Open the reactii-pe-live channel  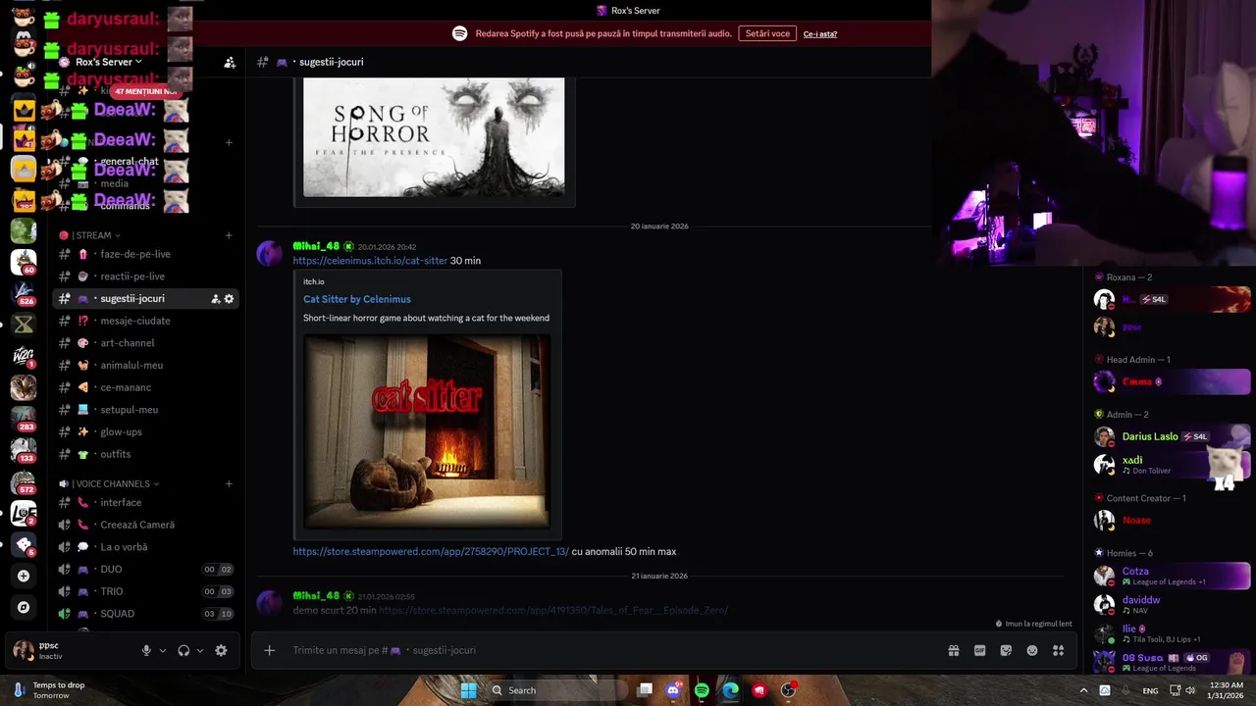click(x=145, y=277)
